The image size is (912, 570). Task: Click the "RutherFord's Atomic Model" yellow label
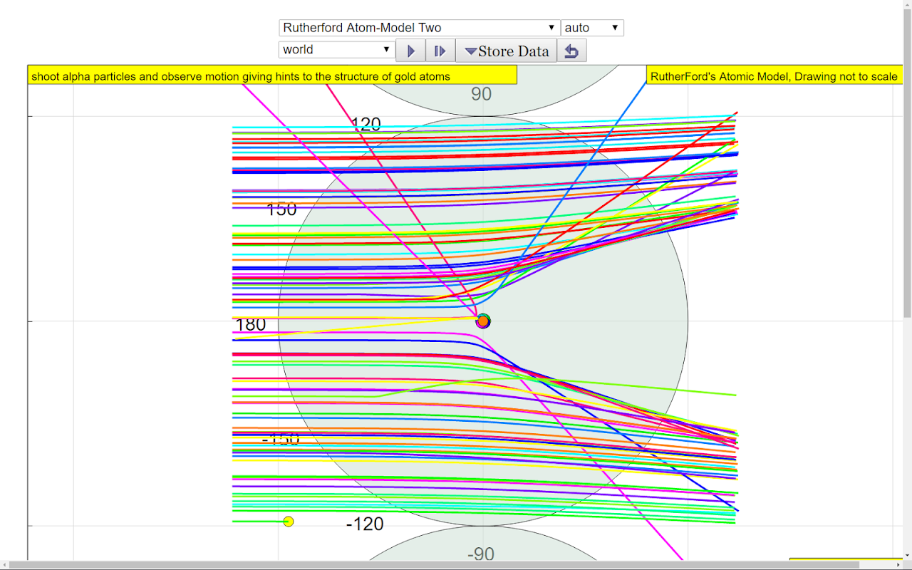[774, 76]
